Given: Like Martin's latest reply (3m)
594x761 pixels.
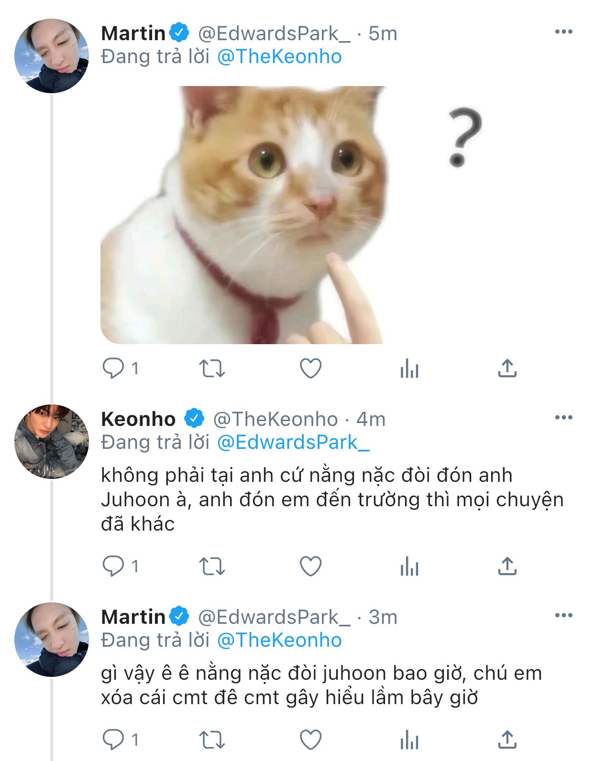Looking at the screenshot, I should (310, 740).
